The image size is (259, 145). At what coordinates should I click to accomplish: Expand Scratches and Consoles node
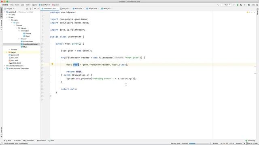point(4,68)
